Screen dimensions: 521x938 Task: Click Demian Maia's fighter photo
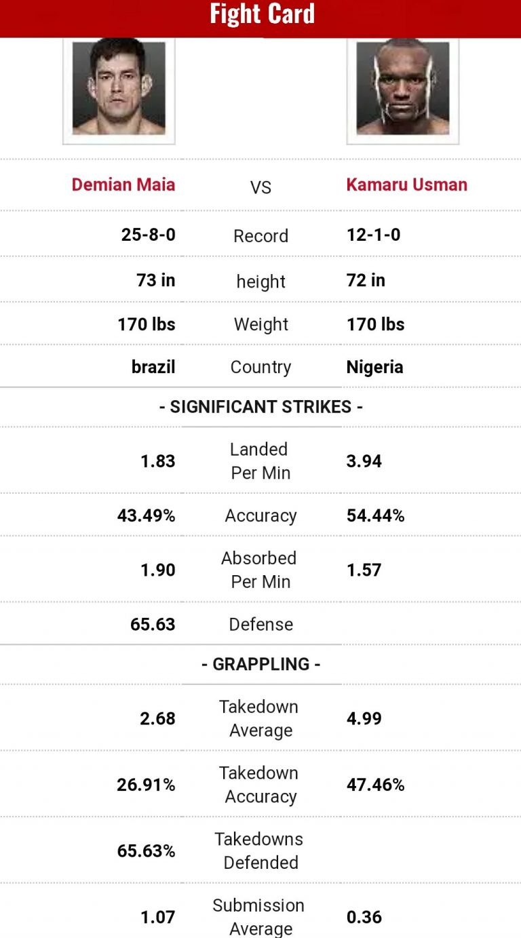[x=119, y=88]
